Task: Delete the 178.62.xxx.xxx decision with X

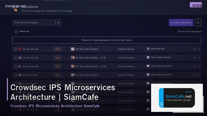Action: (x=195, y=58)
